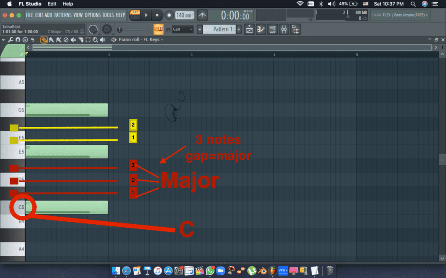This screenshot has height=278, width=446.
Task: Toggle pattern/song mode to SONG
Action: point(135,18)
